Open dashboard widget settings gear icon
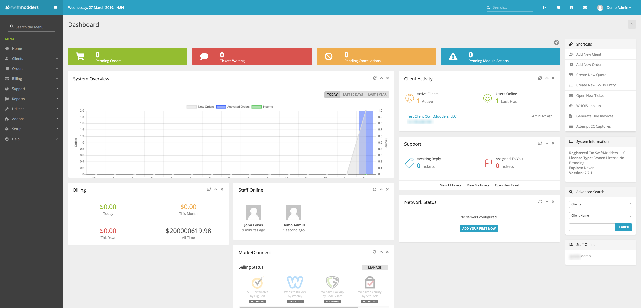The image size is (641, 308). click(x=556, y=42)
